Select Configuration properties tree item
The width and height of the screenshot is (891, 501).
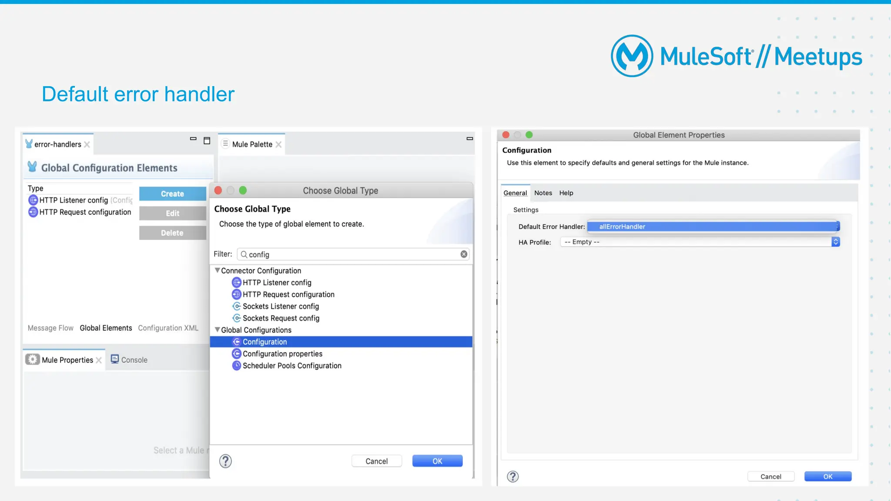(x=282, y=354)
